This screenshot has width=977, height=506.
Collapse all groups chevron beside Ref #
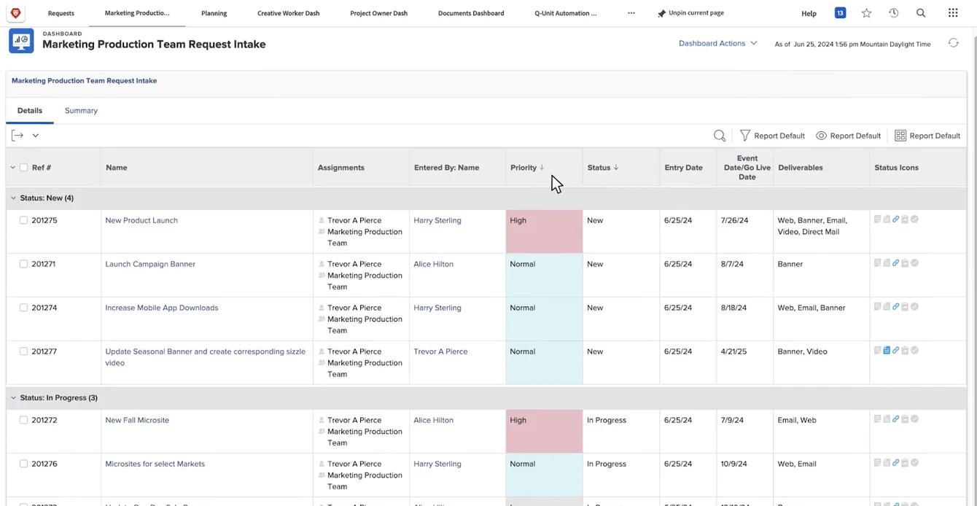point(12,168)
